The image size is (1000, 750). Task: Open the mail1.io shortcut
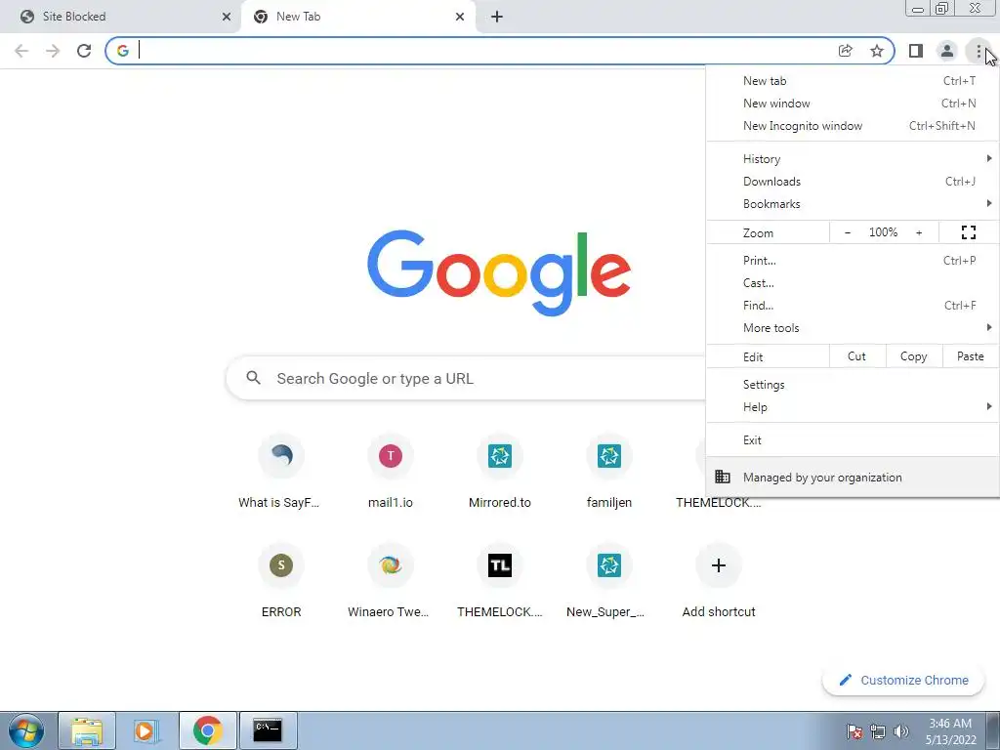pyautogui.click(x=391, y=473)
